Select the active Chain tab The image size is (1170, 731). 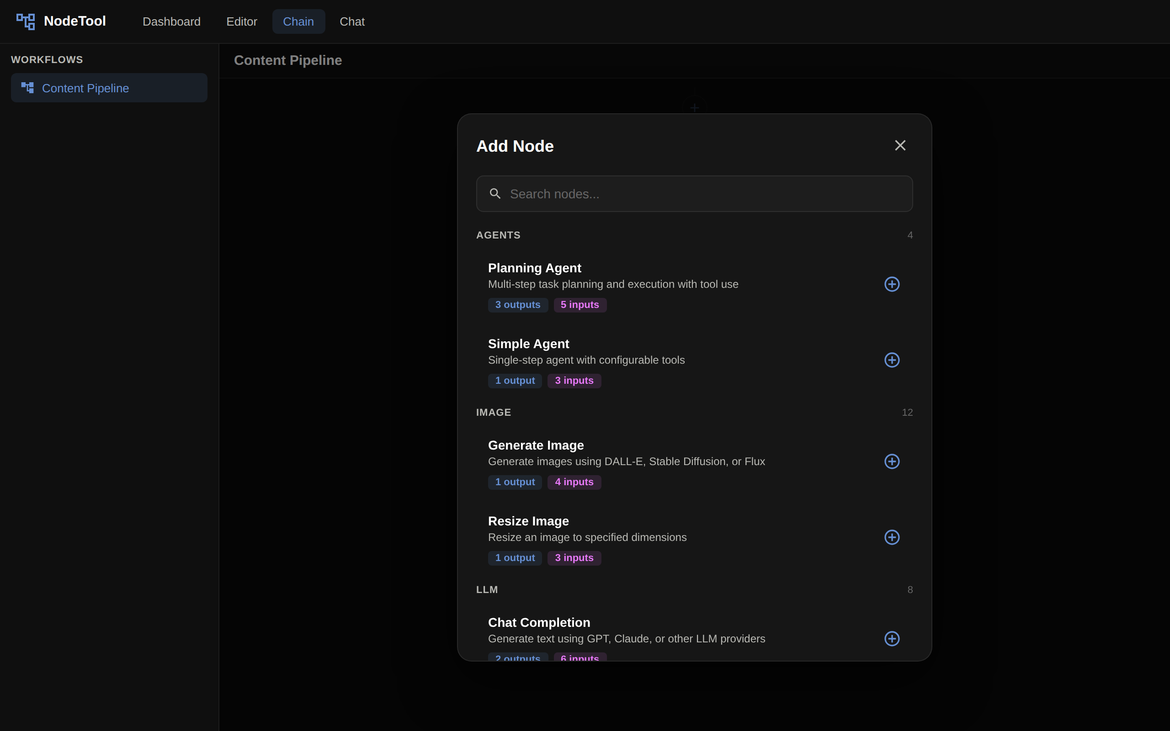(x=298, y=21)
